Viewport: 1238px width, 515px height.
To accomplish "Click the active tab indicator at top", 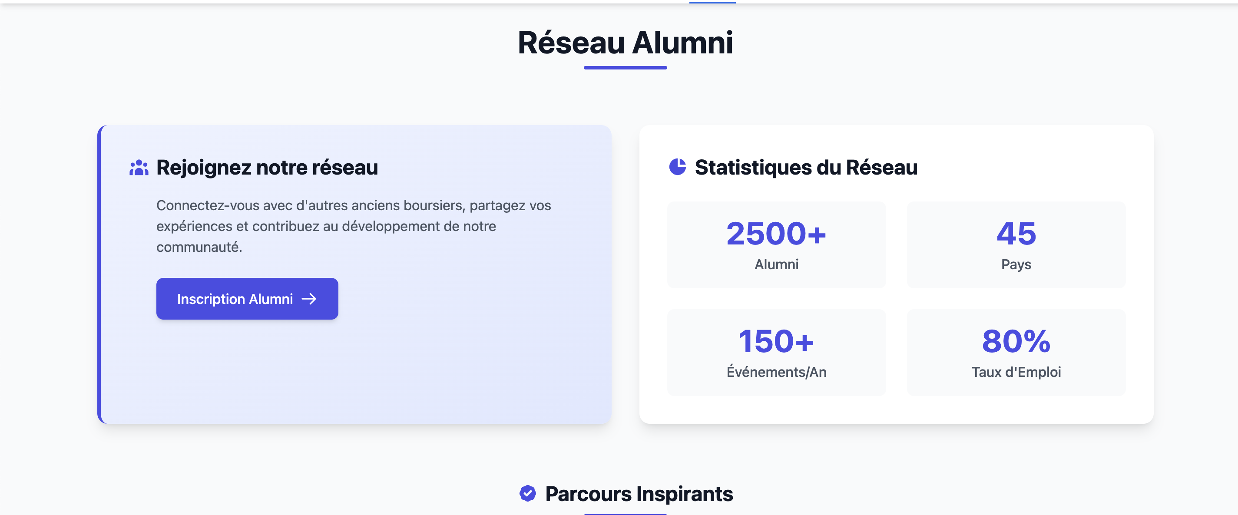I will (712, 2).
